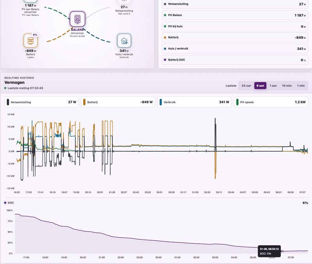
Task: Click the dark Netaansluiting legend color bar
Action: click(8, 102)
